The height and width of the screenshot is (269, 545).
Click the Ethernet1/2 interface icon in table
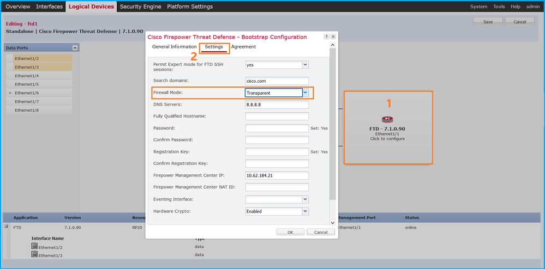tap(34, 246)
